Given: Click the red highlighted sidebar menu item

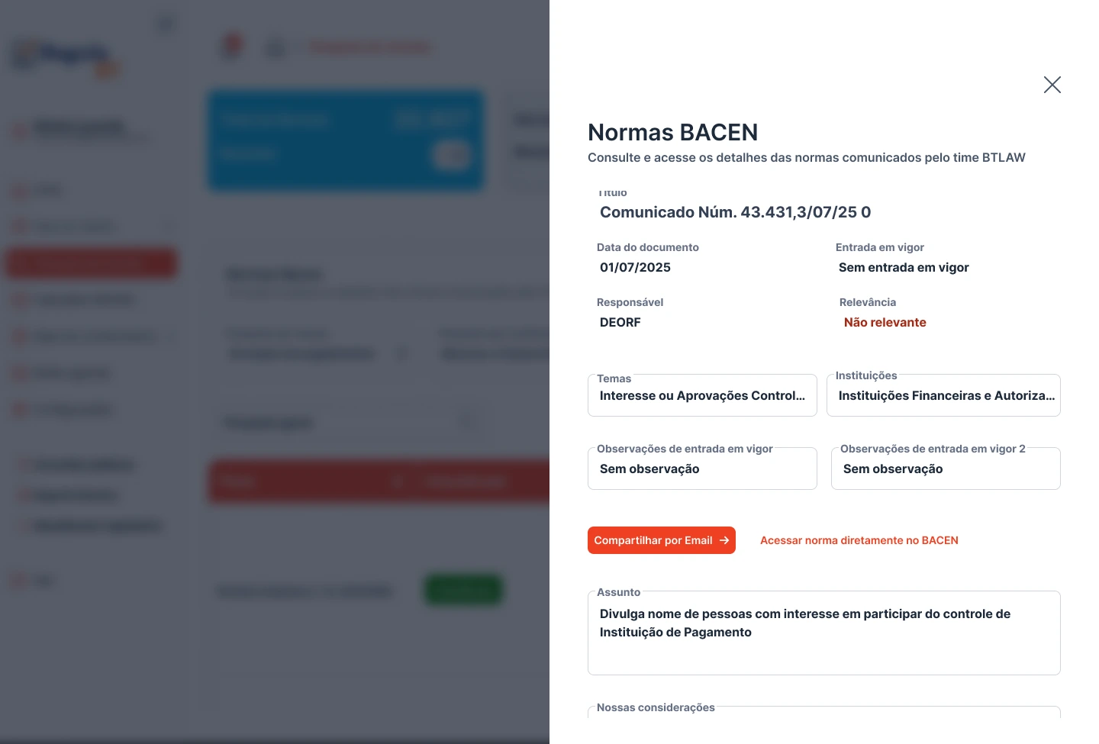Looking at the screenshot, I should [x=92, y=263].
